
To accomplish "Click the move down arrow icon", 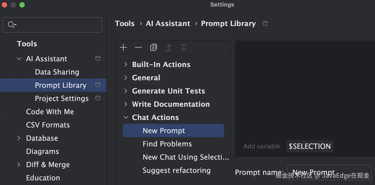I will pos(184,47).
